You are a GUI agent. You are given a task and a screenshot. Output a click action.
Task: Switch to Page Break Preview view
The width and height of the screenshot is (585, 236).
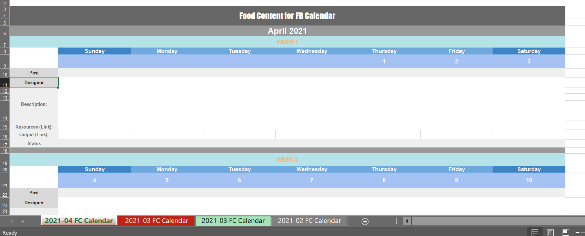[566, 233]
